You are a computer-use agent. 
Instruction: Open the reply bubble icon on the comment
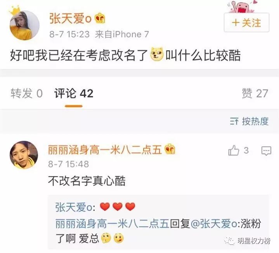pos(266,151)
